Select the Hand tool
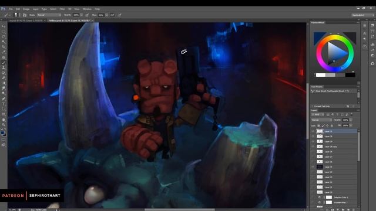Viewport: 376px width, 211px height. pyautogui.click(x=4, y=120)
